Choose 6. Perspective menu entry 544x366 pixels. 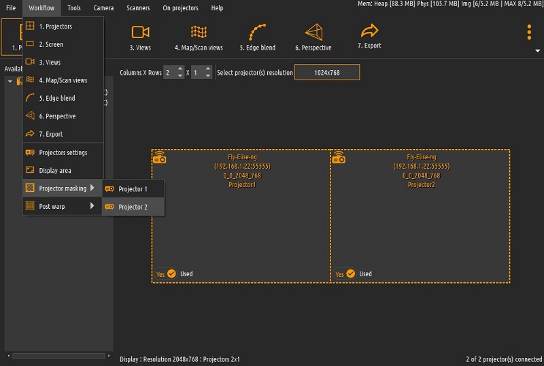63,116
